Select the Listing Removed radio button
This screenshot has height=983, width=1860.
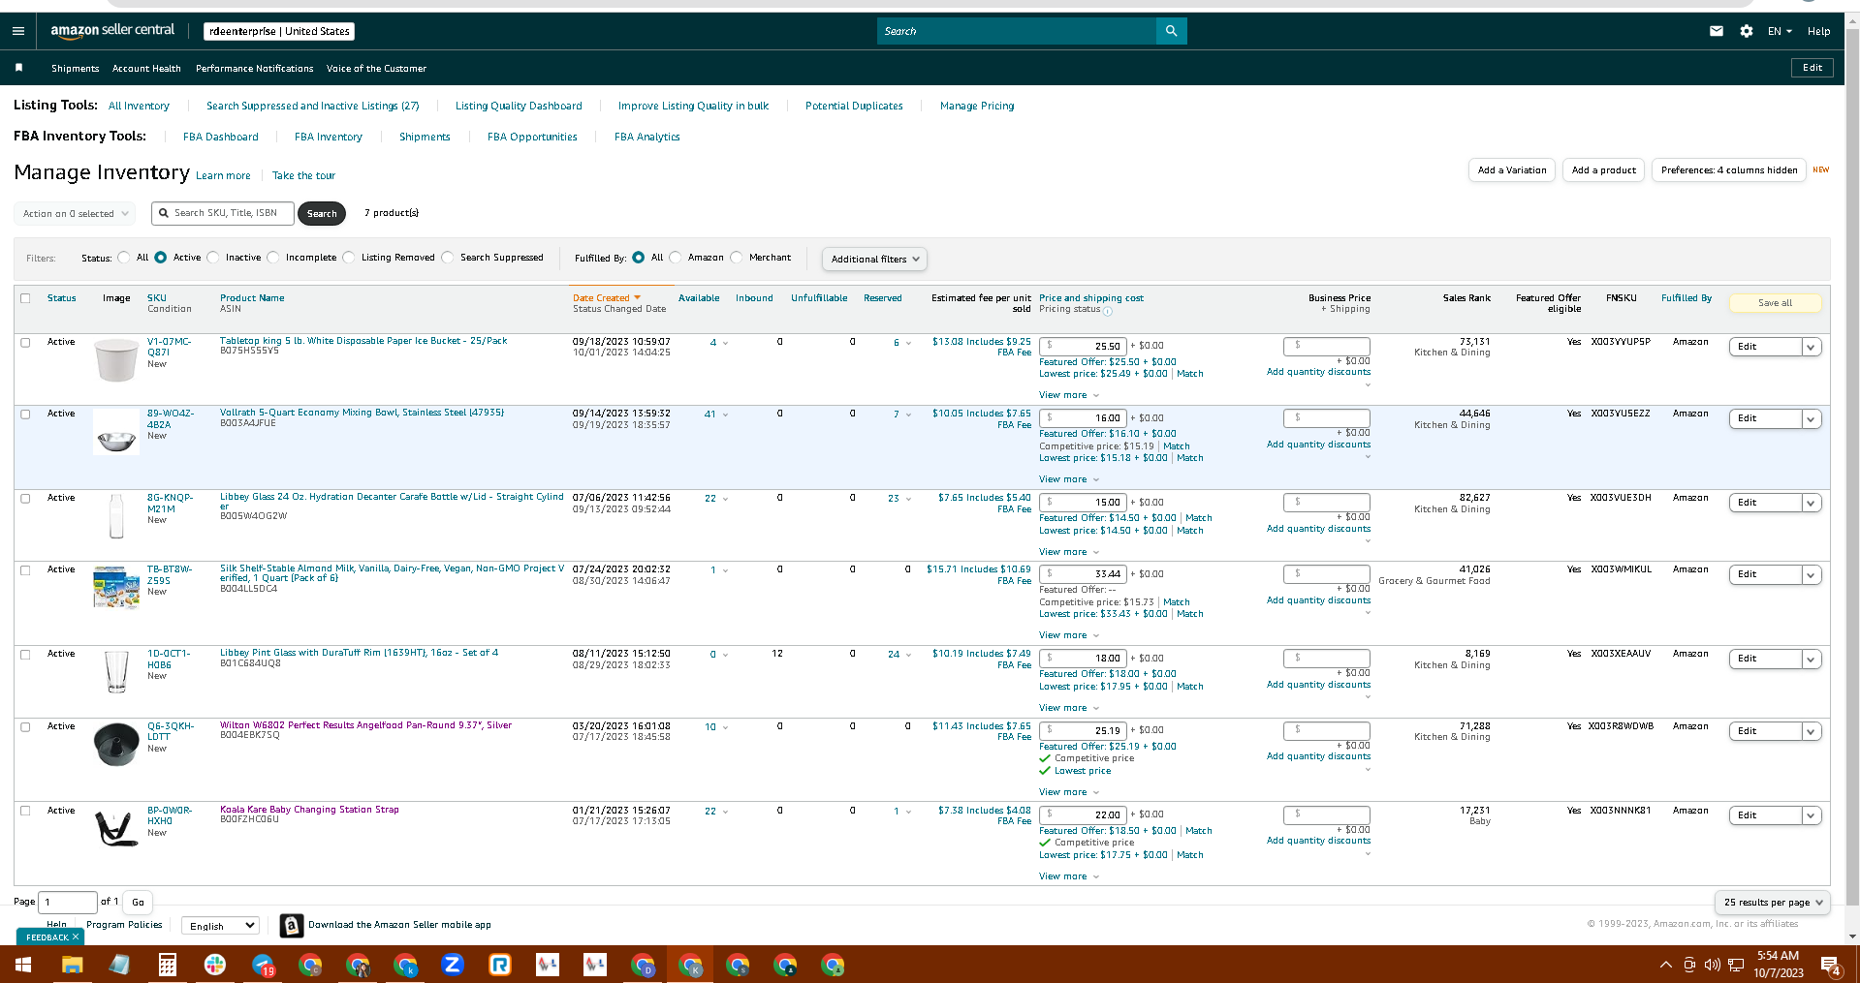tap(349, 258)
